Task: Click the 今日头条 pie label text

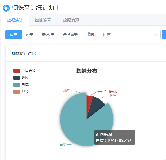Action: (110, 91)
